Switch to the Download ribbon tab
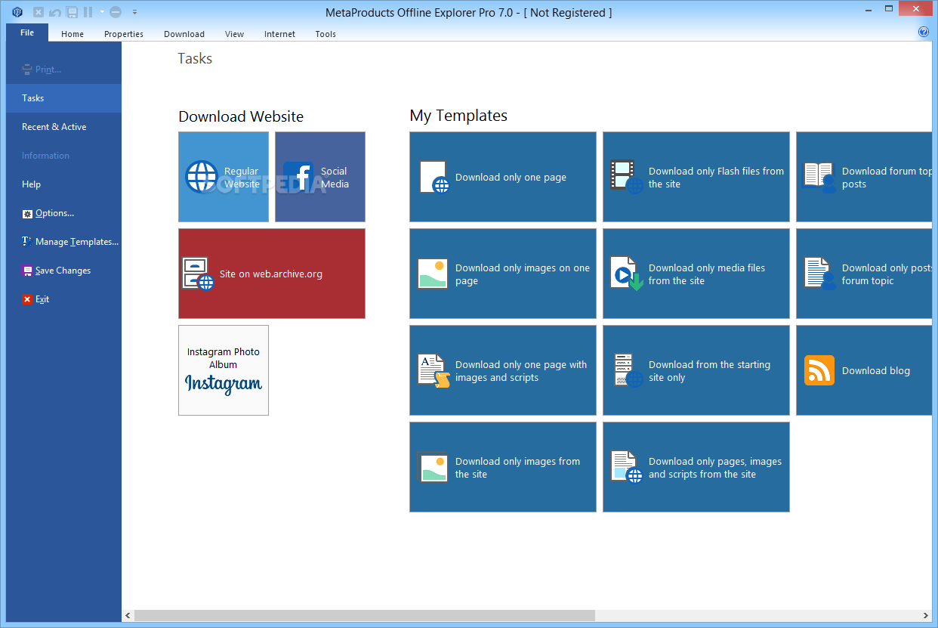Image resolution: width=938 pixels, height=628 pixels. [x=184, y=34]
